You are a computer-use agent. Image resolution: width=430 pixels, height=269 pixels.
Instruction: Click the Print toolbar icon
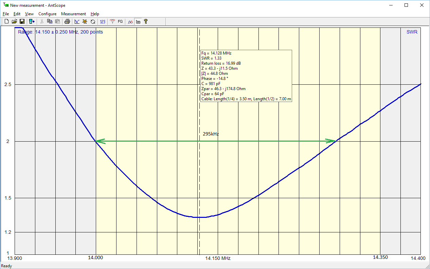click(67, 22)
